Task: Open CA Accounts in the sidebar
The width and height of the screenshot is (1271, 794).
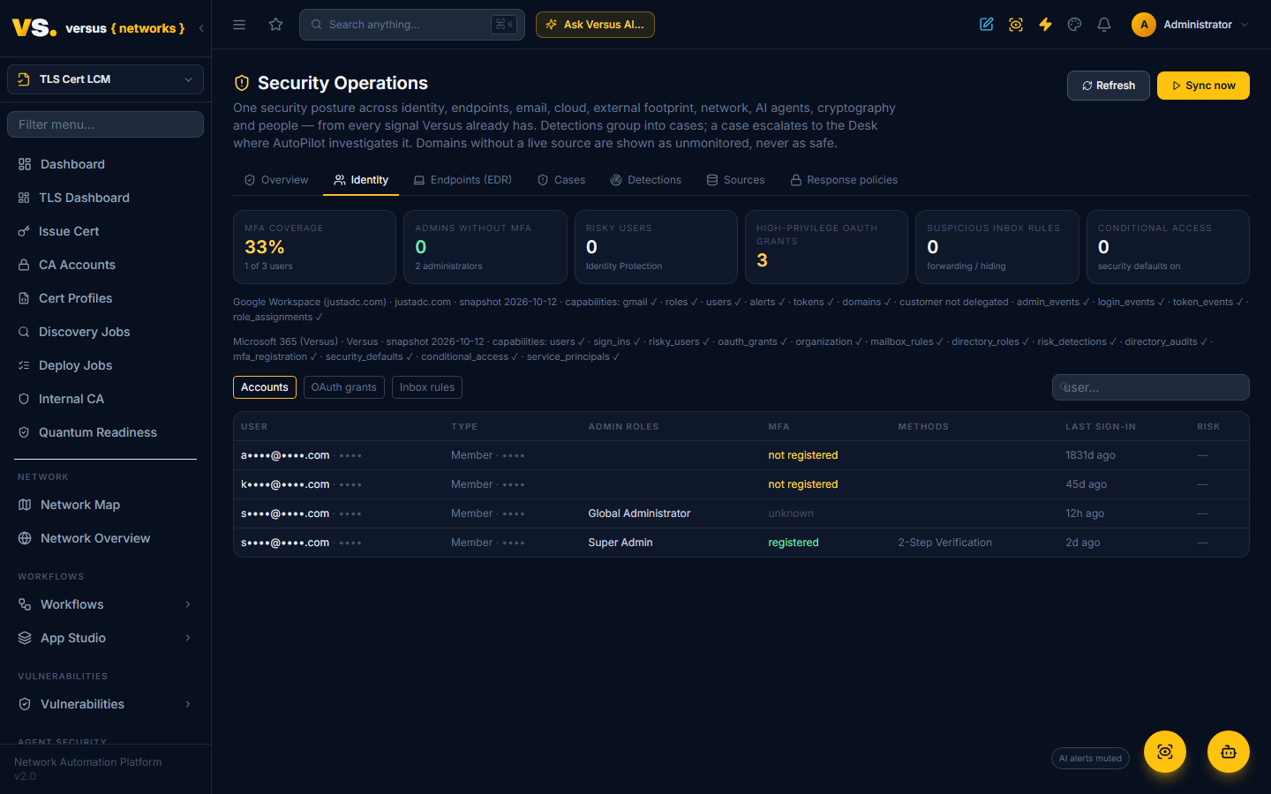Action: pos(105,265)
